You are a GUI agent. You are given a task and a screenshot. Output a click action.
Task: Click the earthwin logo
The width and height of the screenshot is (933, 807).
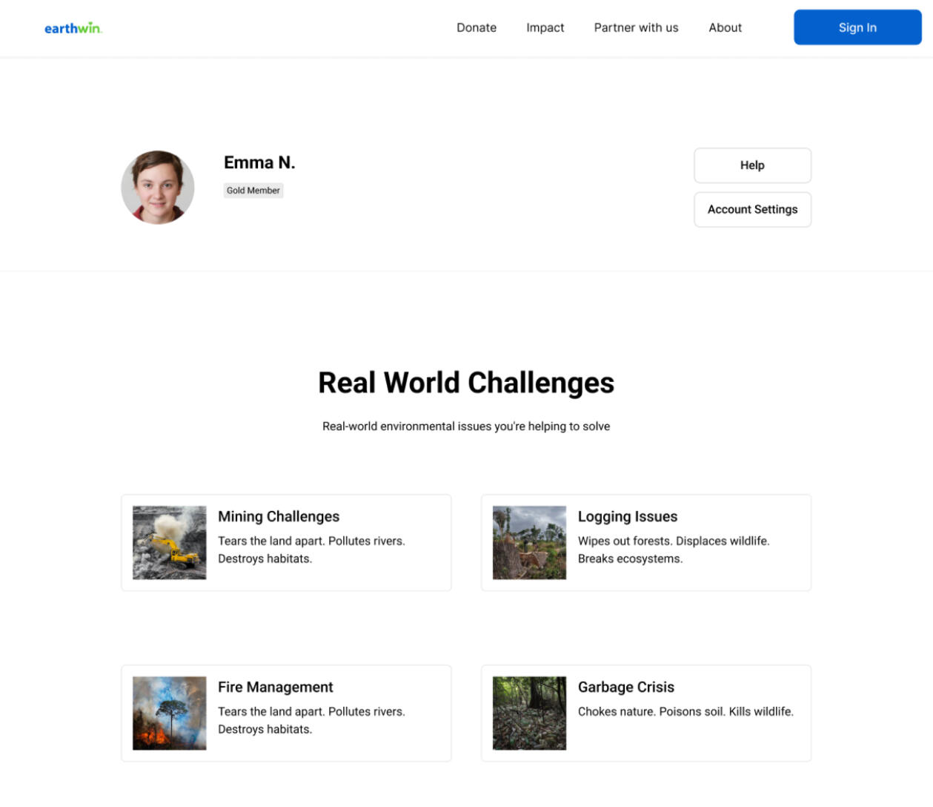coord(73,28)
